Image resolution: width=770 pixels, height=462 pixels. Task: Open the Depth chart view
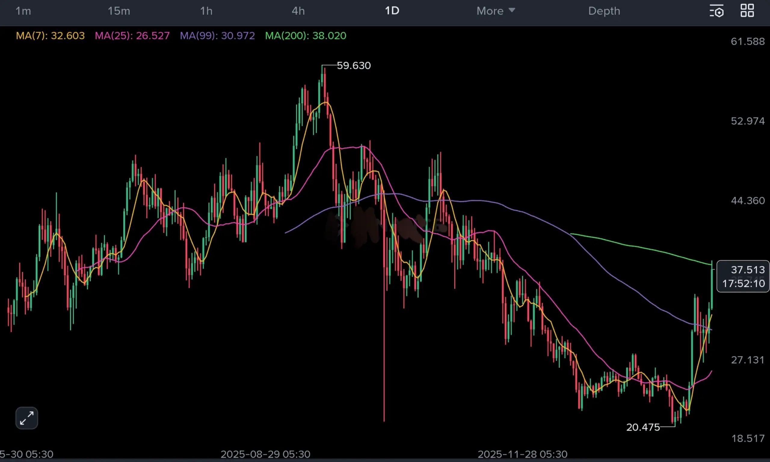point(604,11)
